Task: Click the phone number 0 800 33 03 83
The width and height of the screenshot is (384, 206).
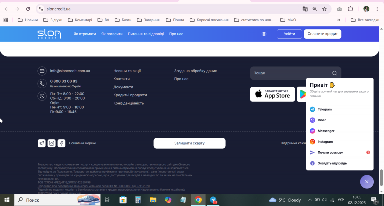Action: tap(64, 81)
